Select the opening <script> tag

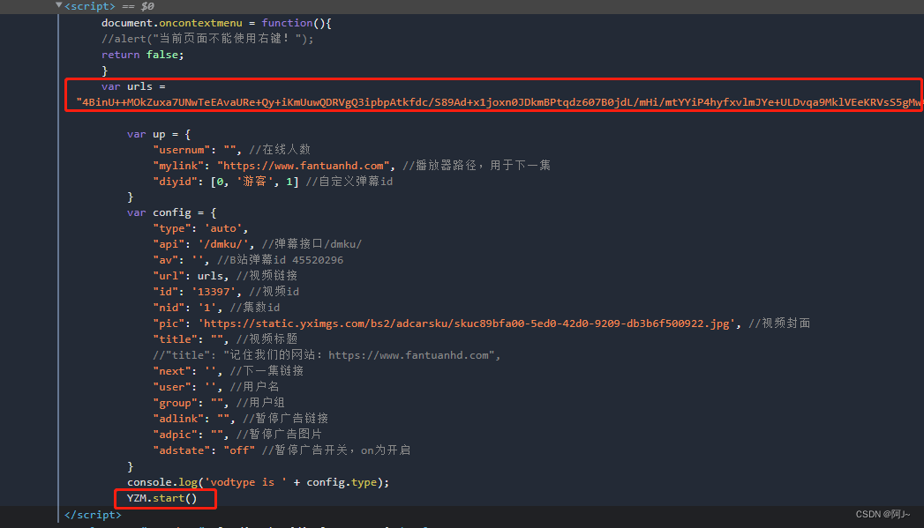(89, 6)
